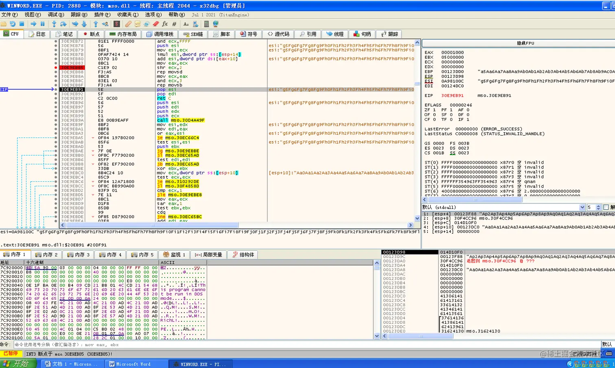Toggle breakpoint bullet at address 30E9EB72

[56, 41]
